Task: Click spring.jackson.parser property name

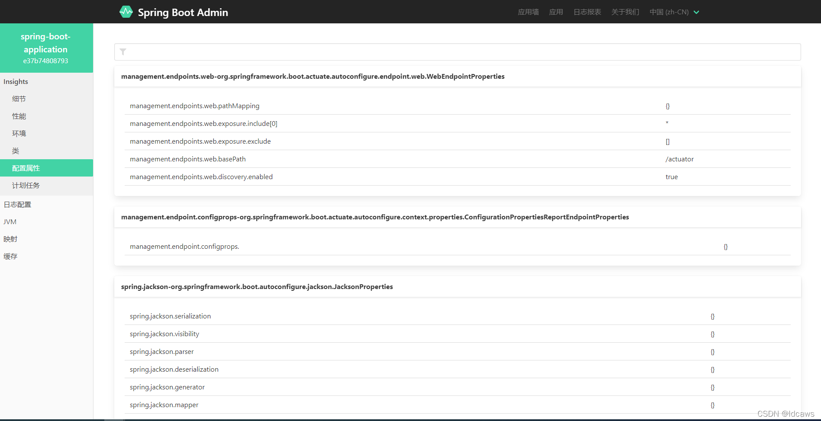Action: tap(162, 352)
